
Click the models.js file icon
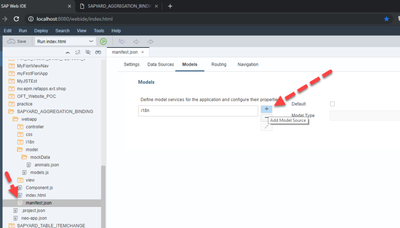[25, 173]
